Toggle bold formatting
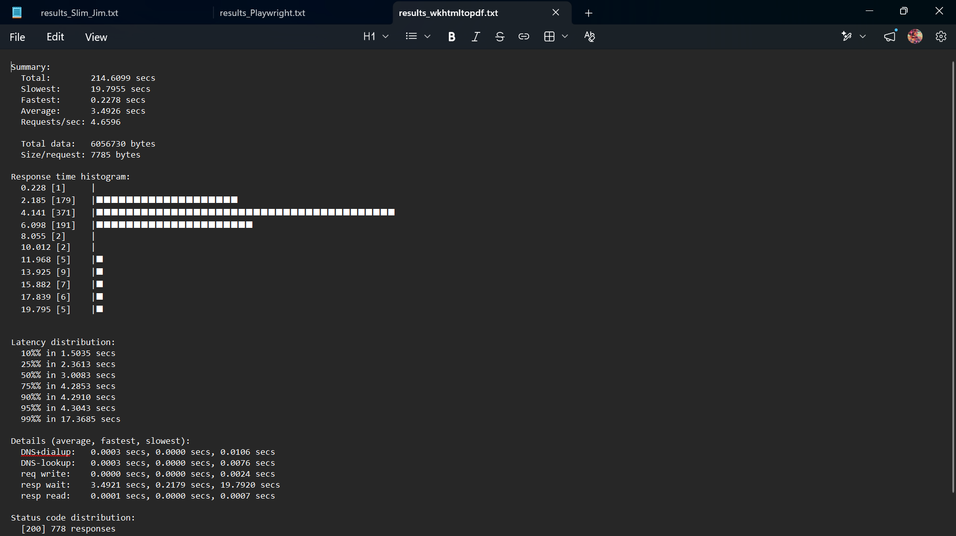The width and height of the screenshot is (956, 536). click(452, 36)
